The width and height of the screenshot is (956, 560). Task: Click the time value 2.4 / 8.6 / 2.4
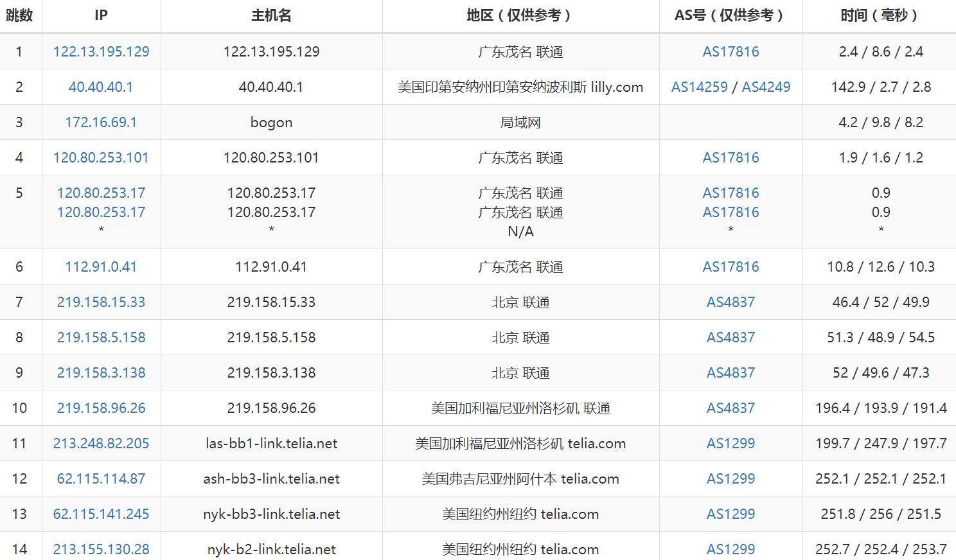point(881,51)
